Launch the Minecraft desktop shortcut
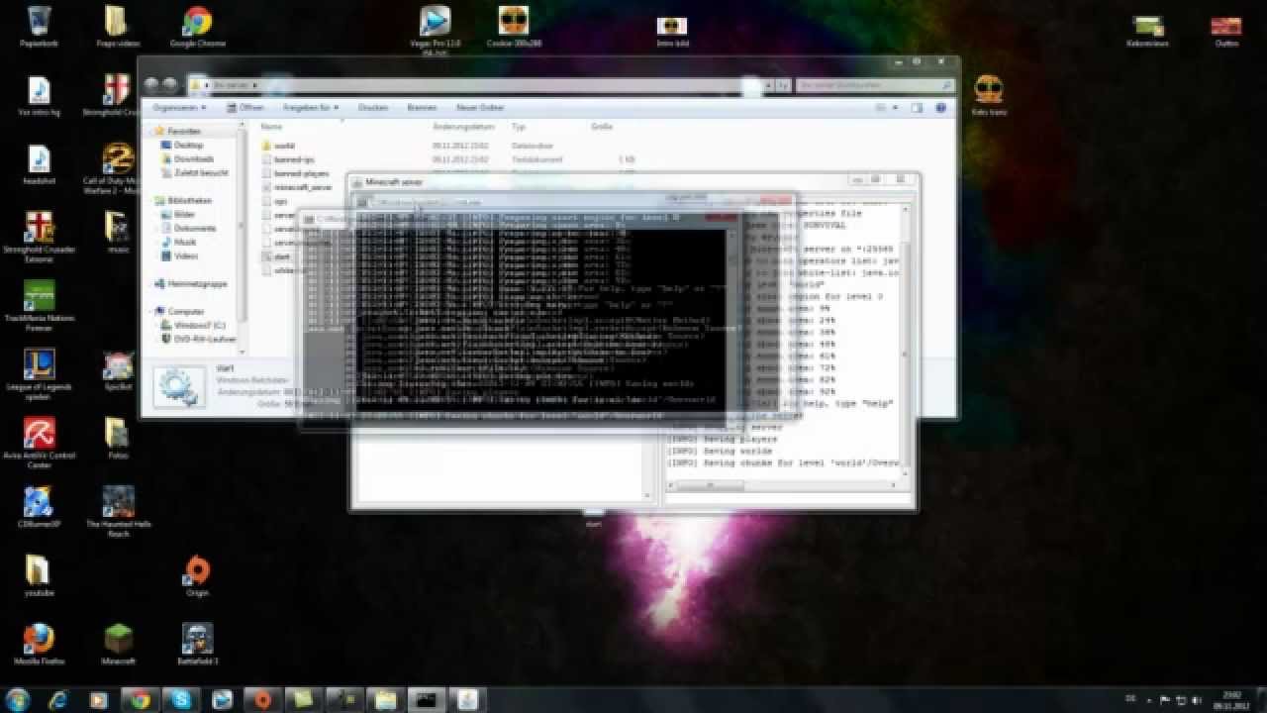The width and height of the screenshot is (1267, 713). point(118,644)
